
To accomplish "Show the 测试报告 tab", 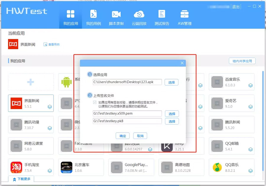I will (162, 18).
